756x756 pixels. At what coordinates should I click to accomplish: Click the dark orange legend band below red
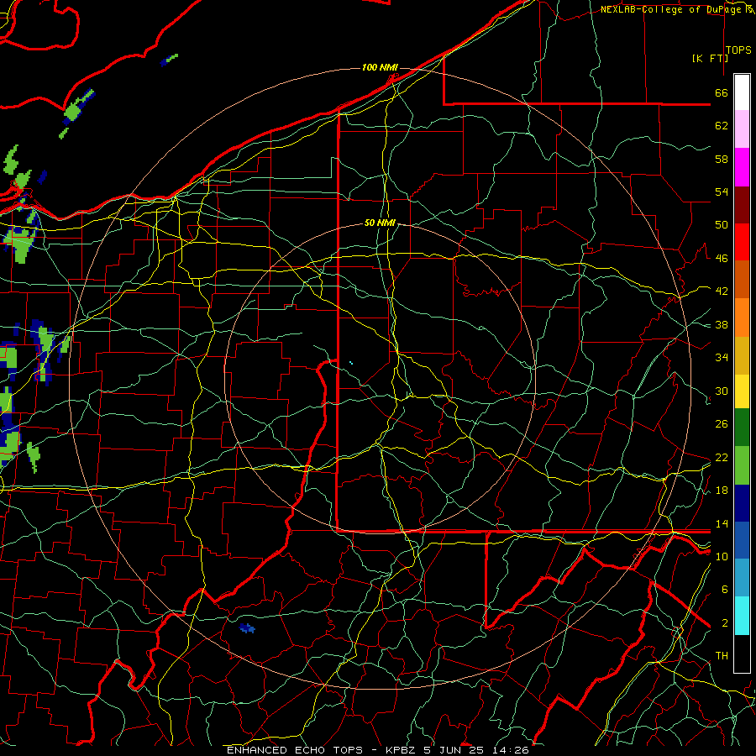(x=742, y=280)
